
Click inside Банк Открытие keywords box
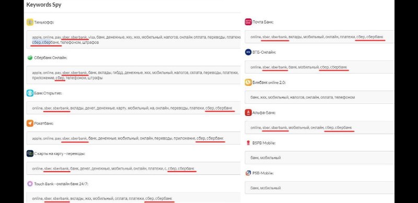click(134, 108)
